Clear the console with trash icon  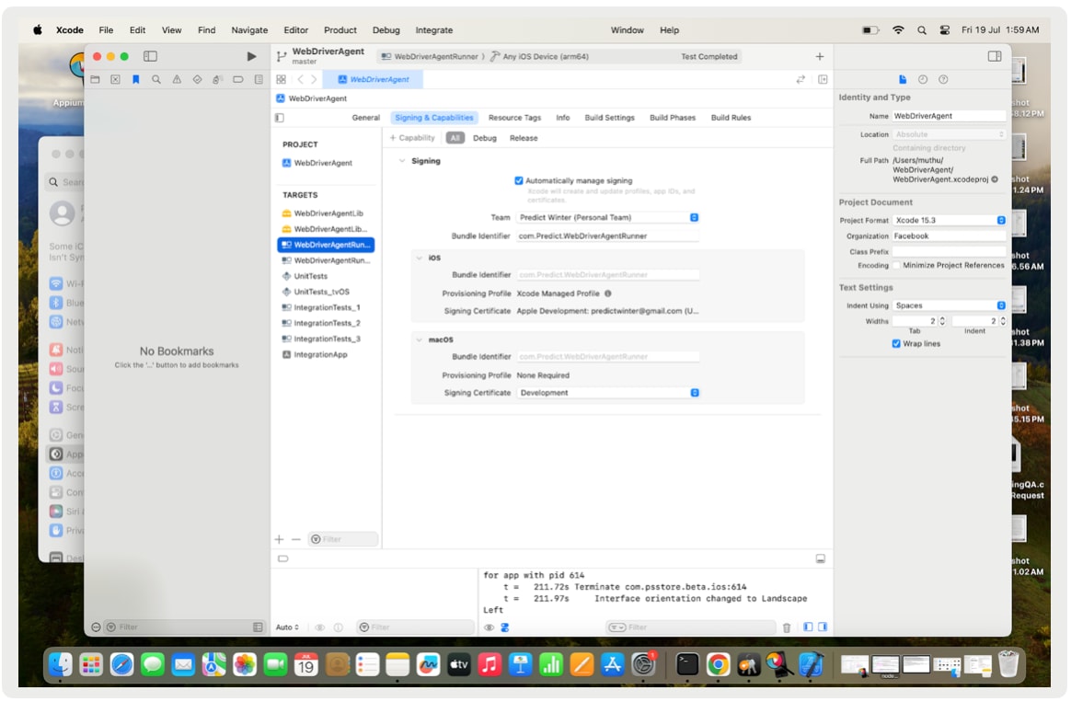point(787,627)
